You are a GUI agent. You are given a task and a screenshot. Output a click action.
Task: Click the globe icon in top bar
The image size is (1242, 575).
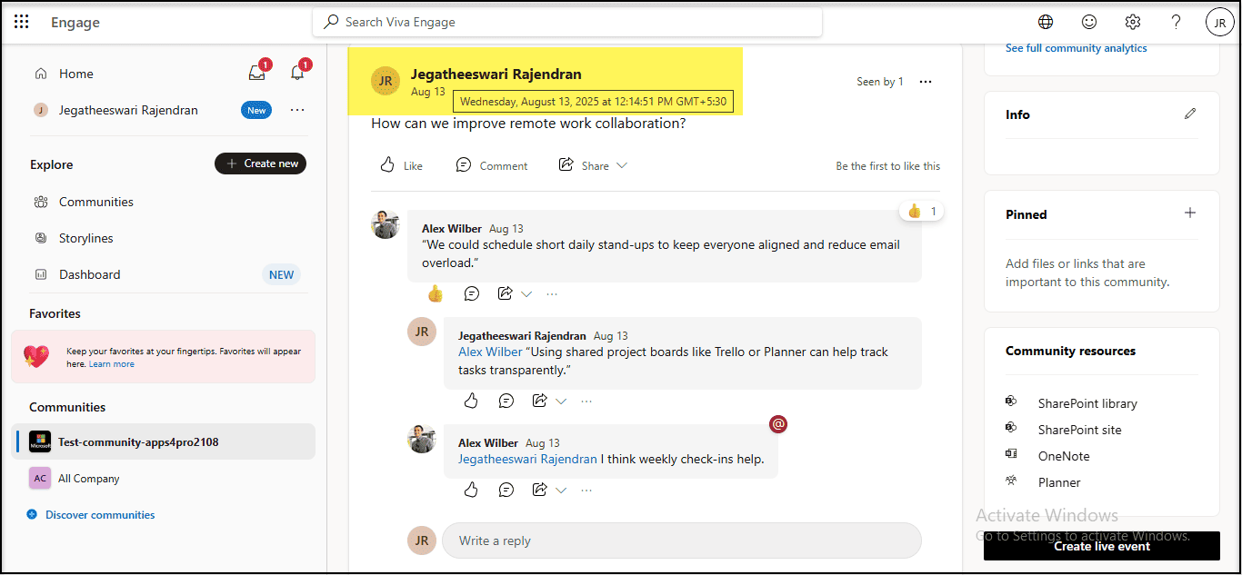(1046, 22)
